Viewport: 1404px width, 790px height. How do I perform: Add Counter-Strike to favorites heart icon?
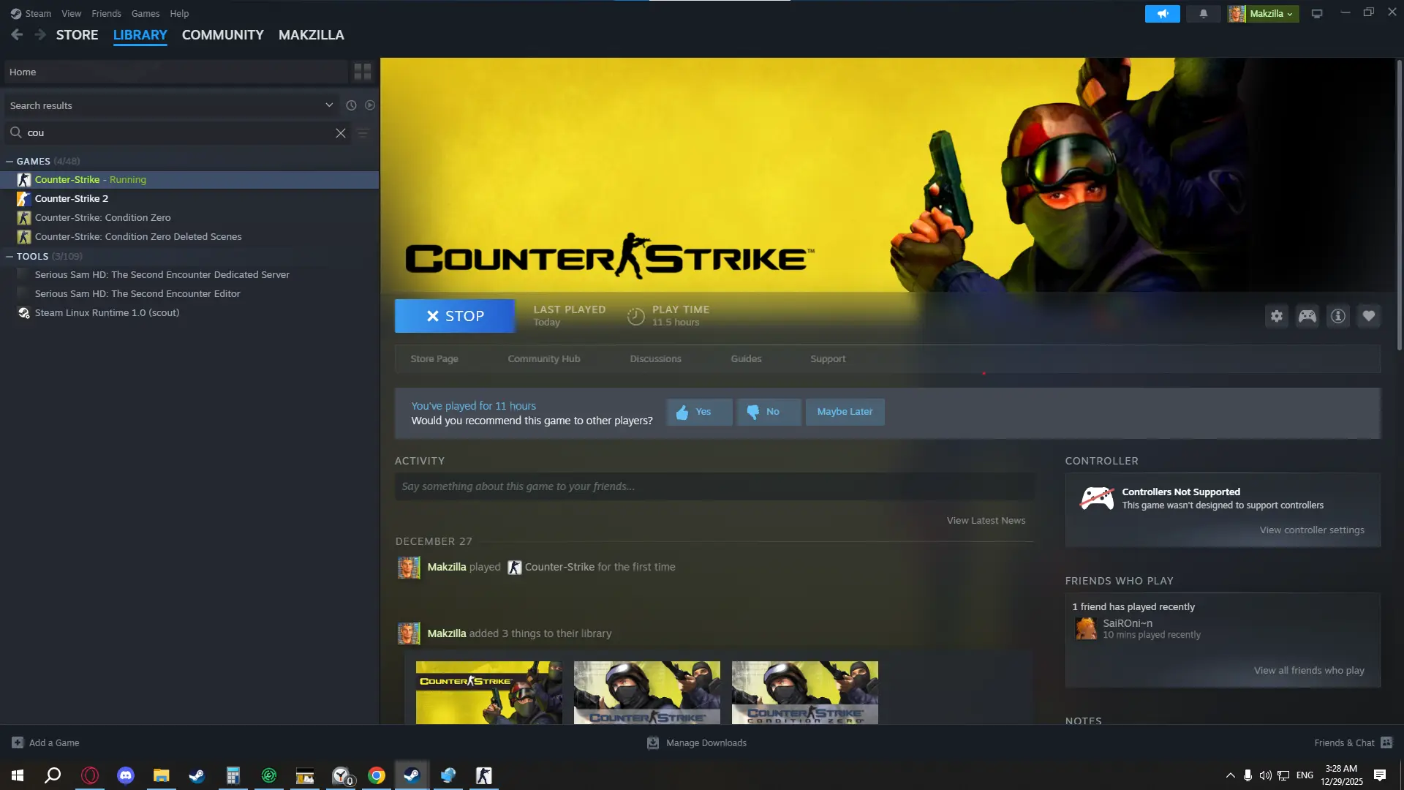click(1369, 316)
